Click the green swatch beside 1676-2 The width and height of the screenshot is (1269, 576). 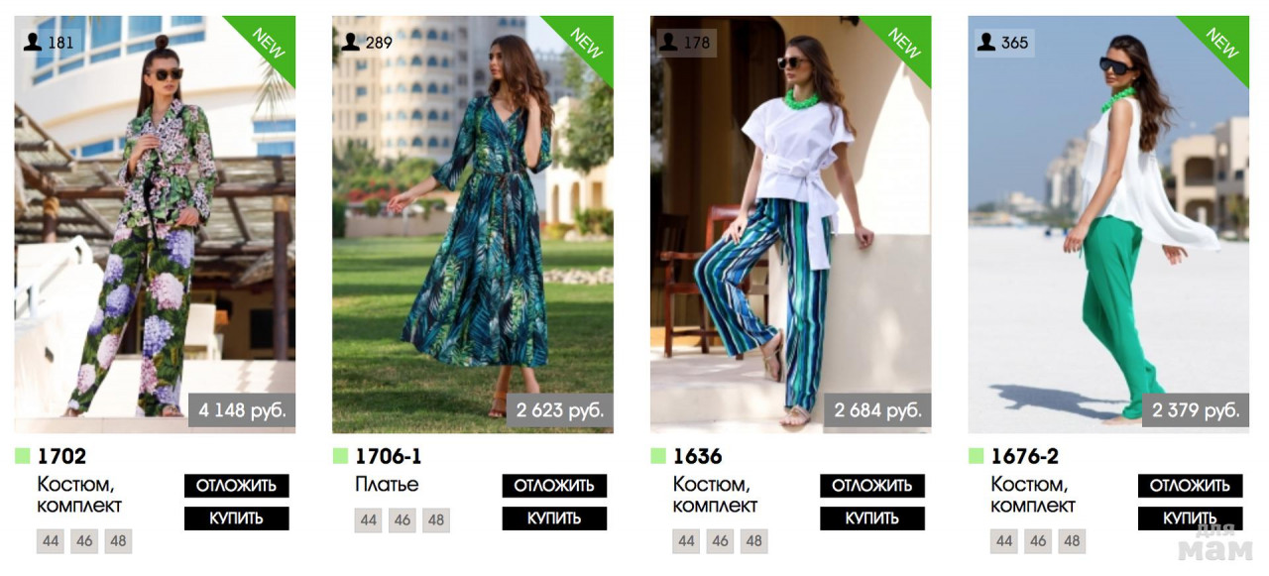pyautogui.click(x=976, y=456)
